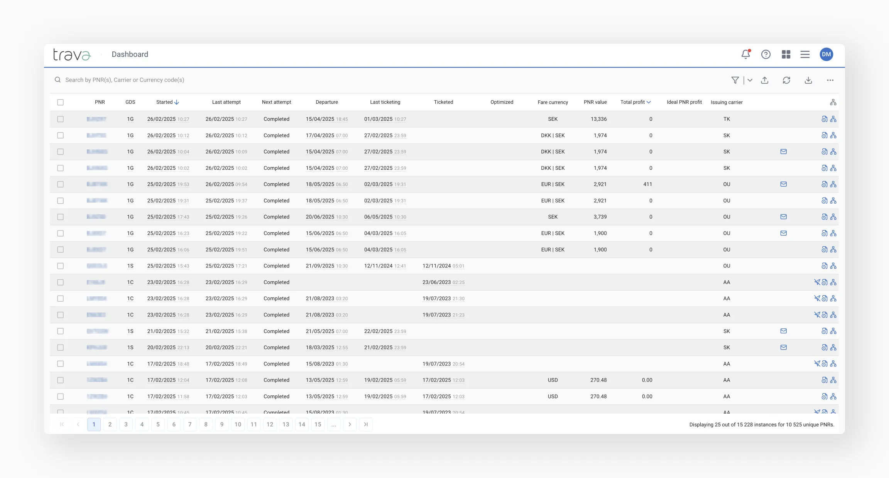Click the trava logo
The width and height of the screenshot is (889, 478).
[72, 54]
